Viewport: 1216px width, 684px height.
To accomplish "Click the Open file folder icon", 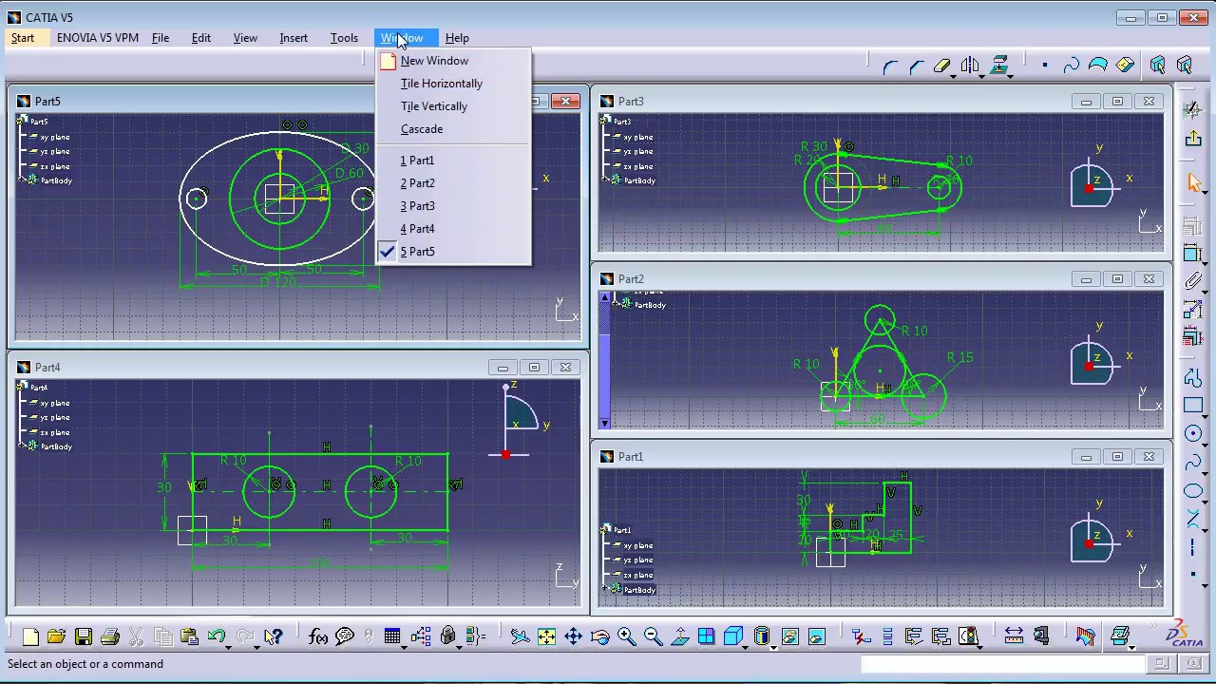I will (x=56, y=636).
